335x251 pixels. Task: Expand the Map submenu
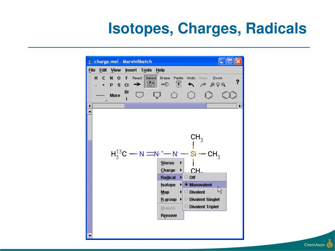tap(171, 192)
